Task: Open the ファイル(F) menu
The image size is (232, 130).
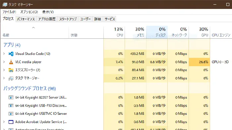Action: 9,12
